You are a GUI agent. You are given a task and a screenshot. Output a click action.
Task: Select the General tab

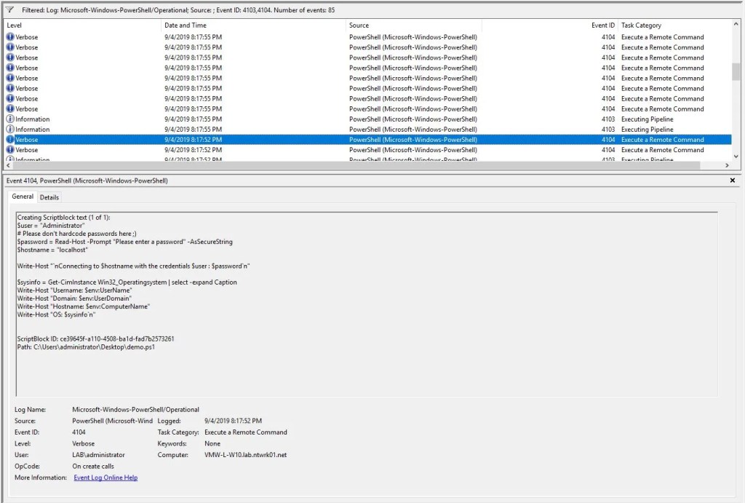[x=23, y=197]
